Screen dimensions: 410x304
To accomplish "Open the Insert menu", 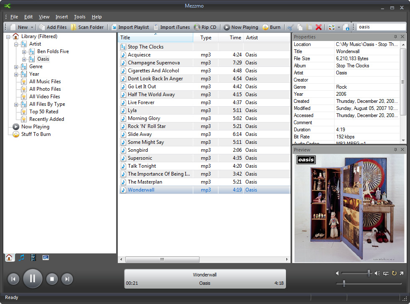I will pos(62,17).
